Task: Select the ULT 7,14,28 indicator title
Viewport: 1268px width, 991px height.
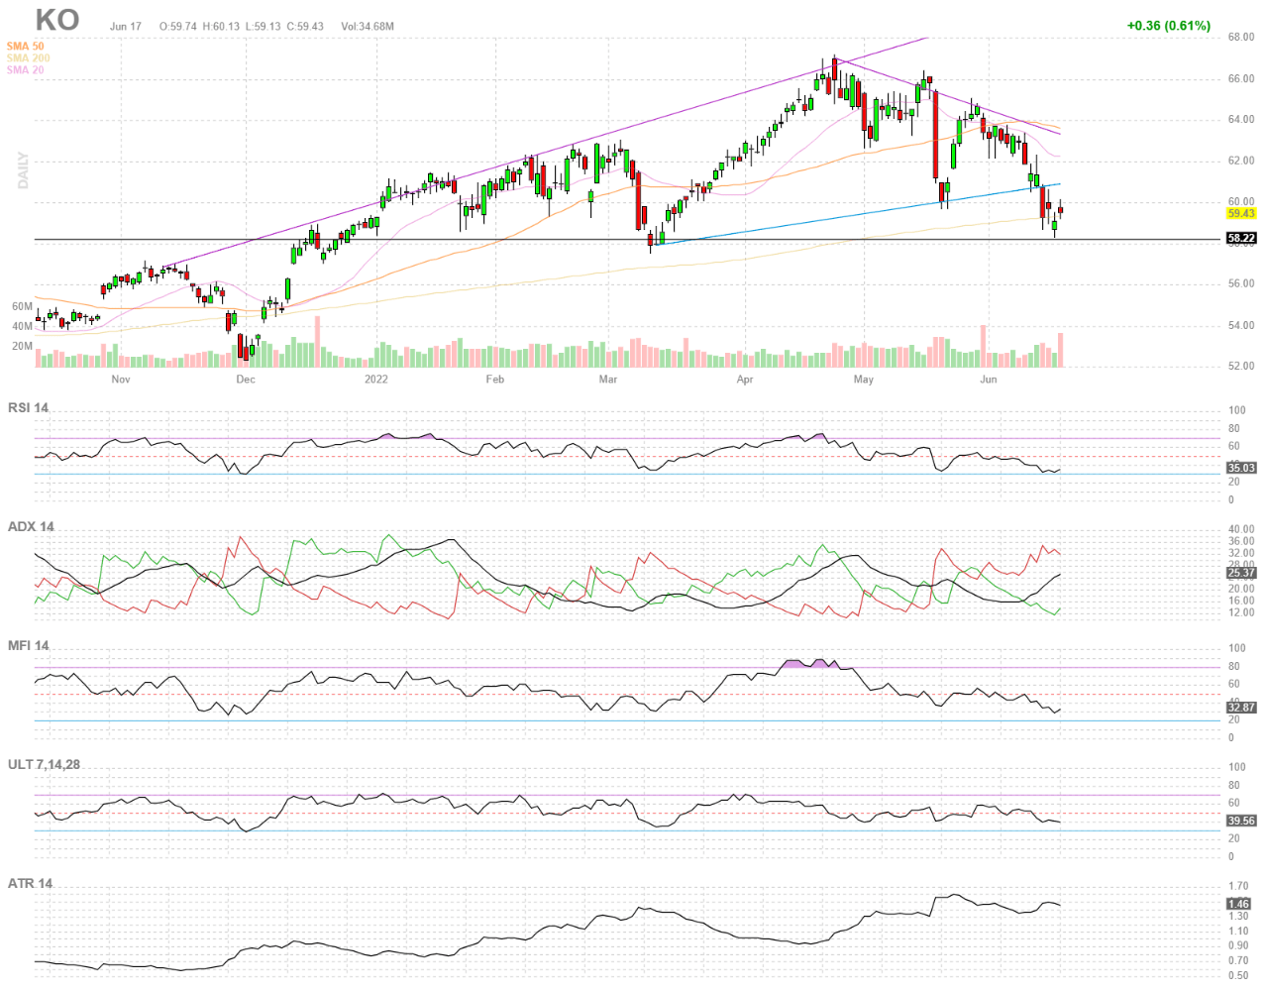Action: [45, 765]
